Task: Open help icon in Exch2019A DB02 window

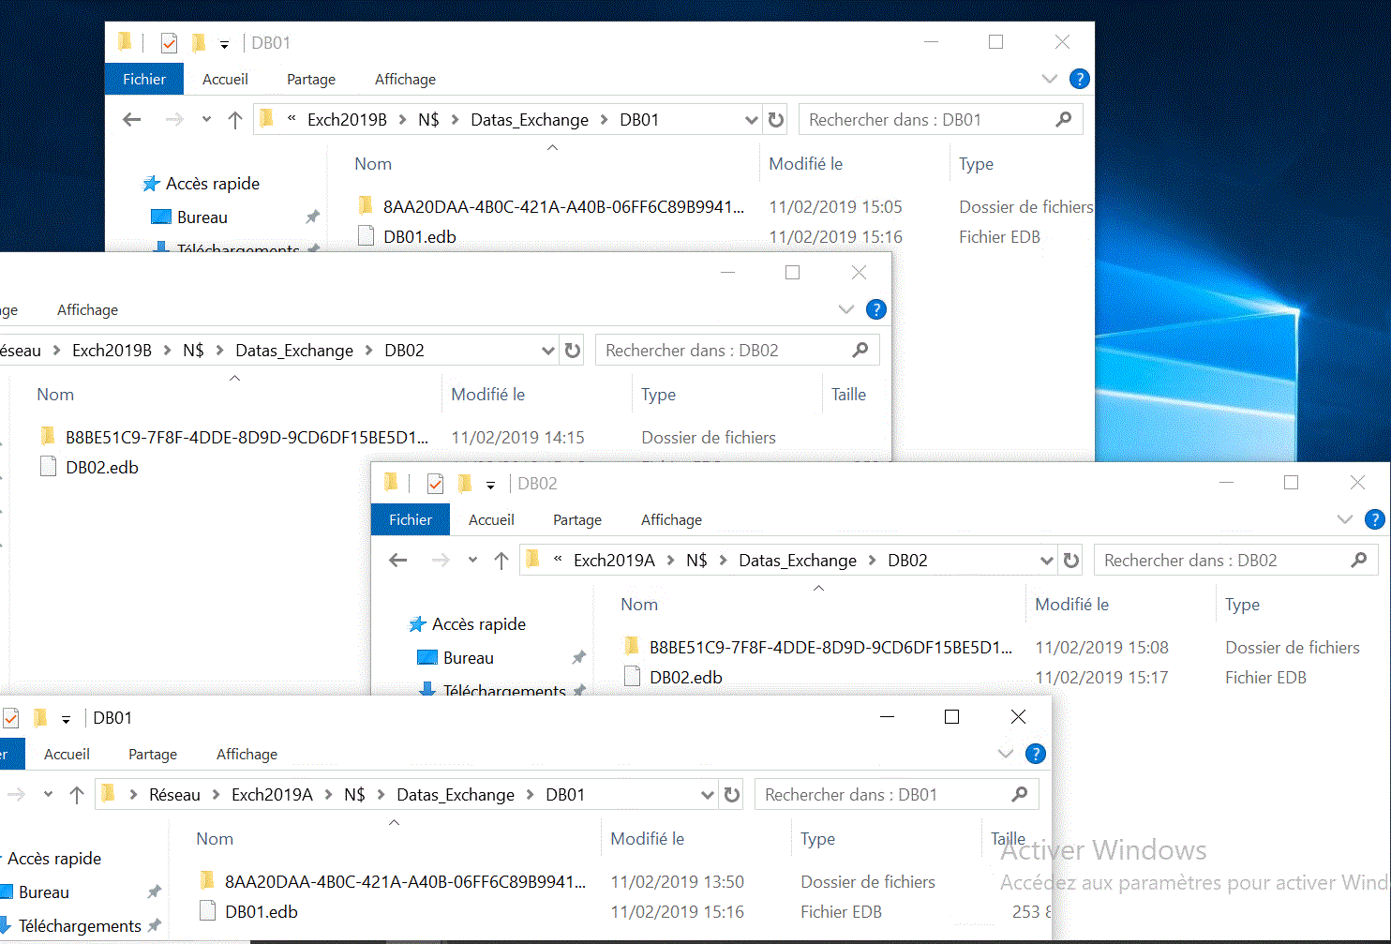Action: pos(1375,520)
